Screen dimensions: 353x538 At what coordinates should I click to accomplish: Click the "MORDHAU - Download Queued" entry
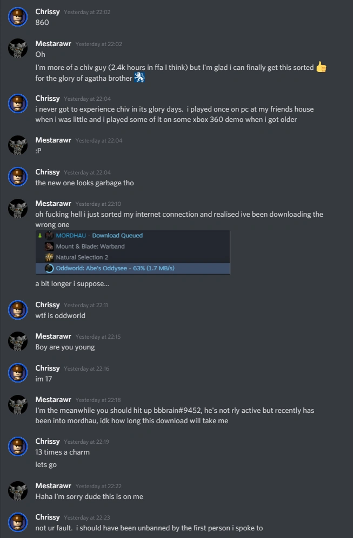[99, 236]
